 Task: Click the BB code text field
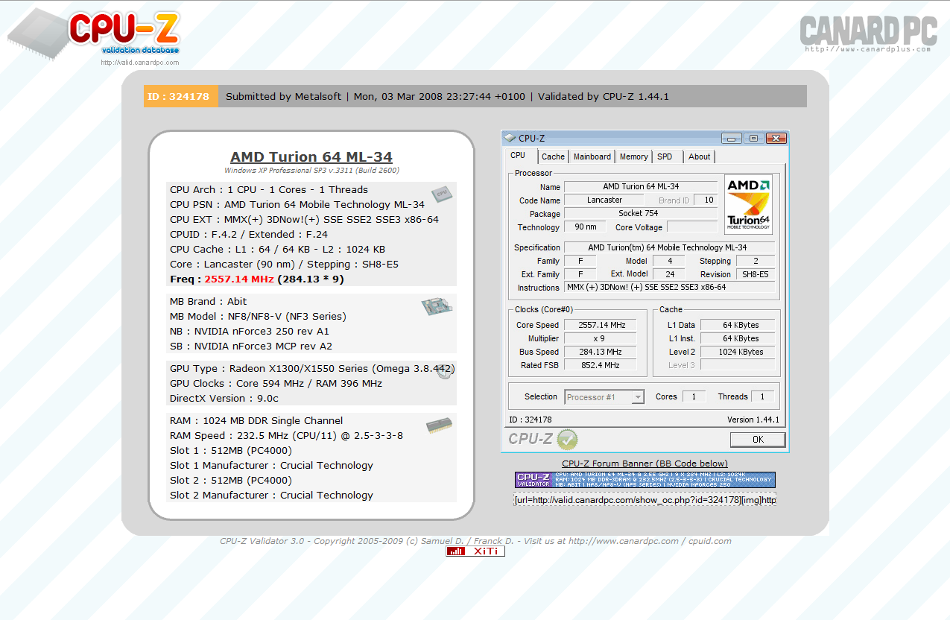coord(645,500)
